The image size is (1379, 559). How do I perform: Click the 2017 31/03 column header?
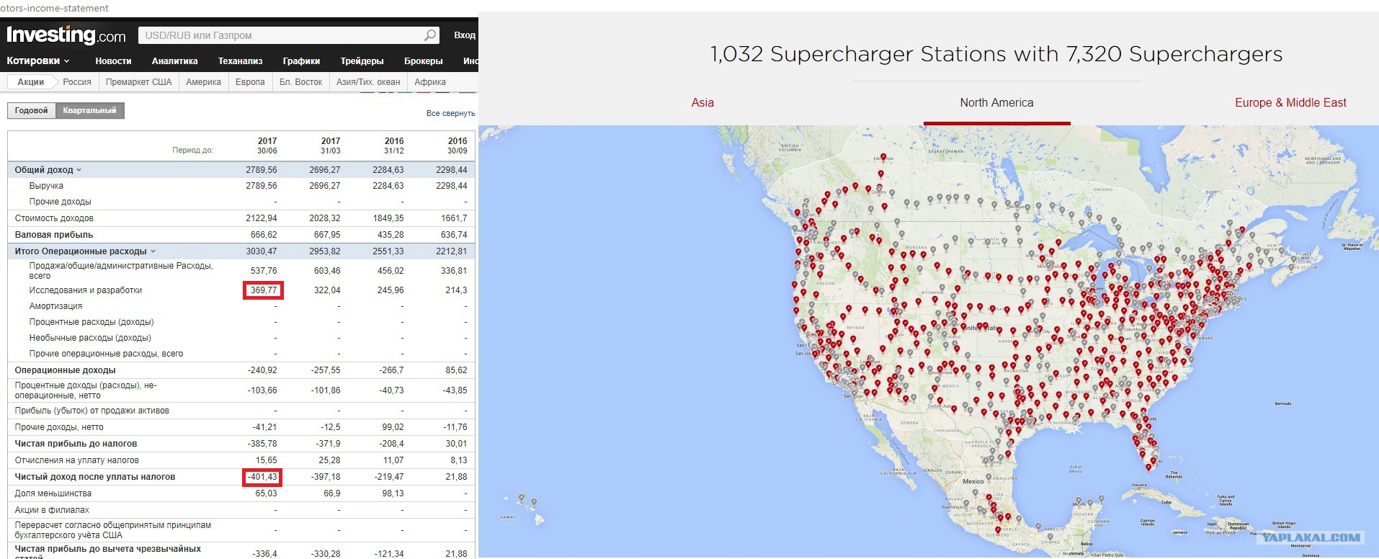click(331, 146)
